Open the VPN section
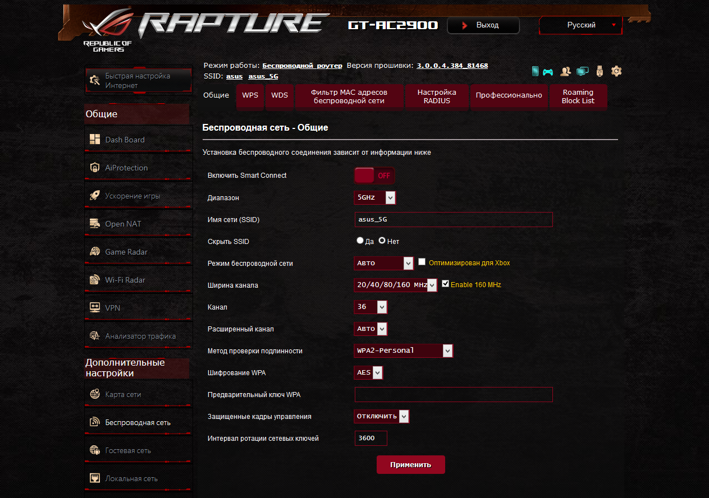Image resolution: width=709 pixels, height=498 pixels. [x=138, y=308]
